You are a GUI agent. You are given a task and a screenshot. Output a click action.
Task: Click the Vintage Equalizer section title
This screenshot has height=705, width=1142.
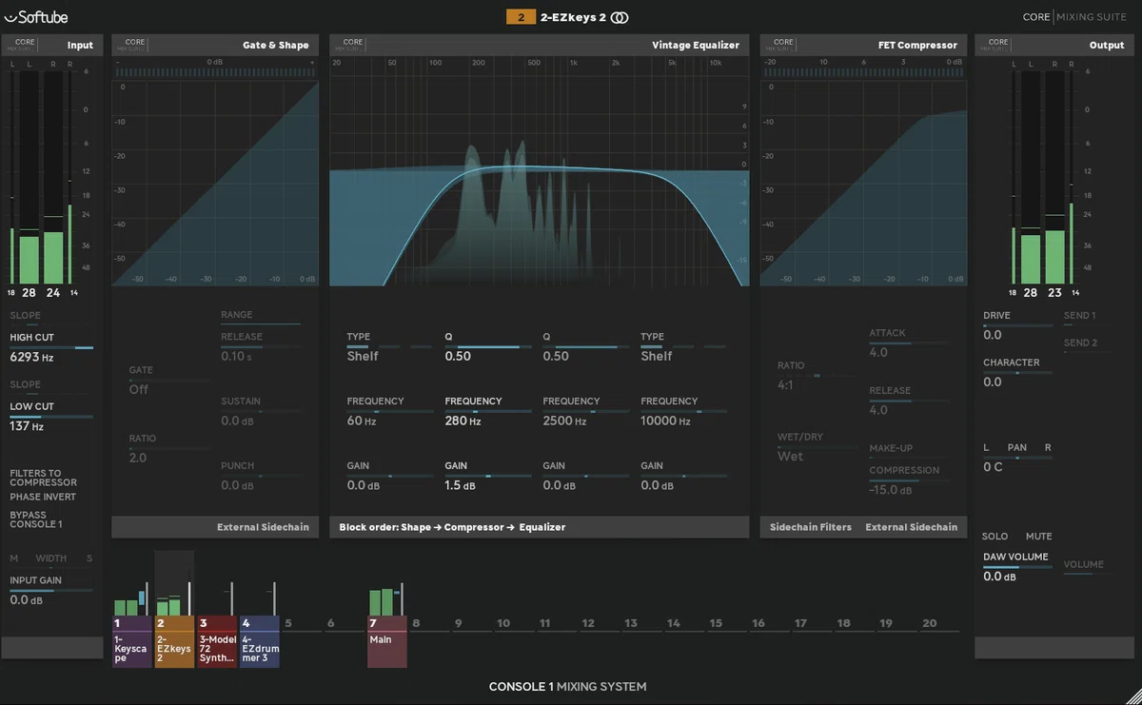click(696, 45)
